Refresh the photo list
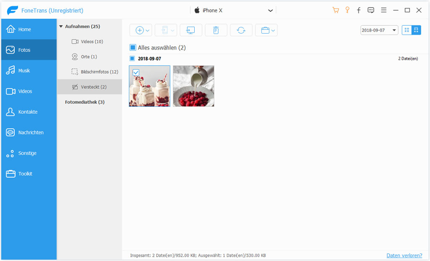The height and width of the screenshot is (261, 430). (241, 30)
